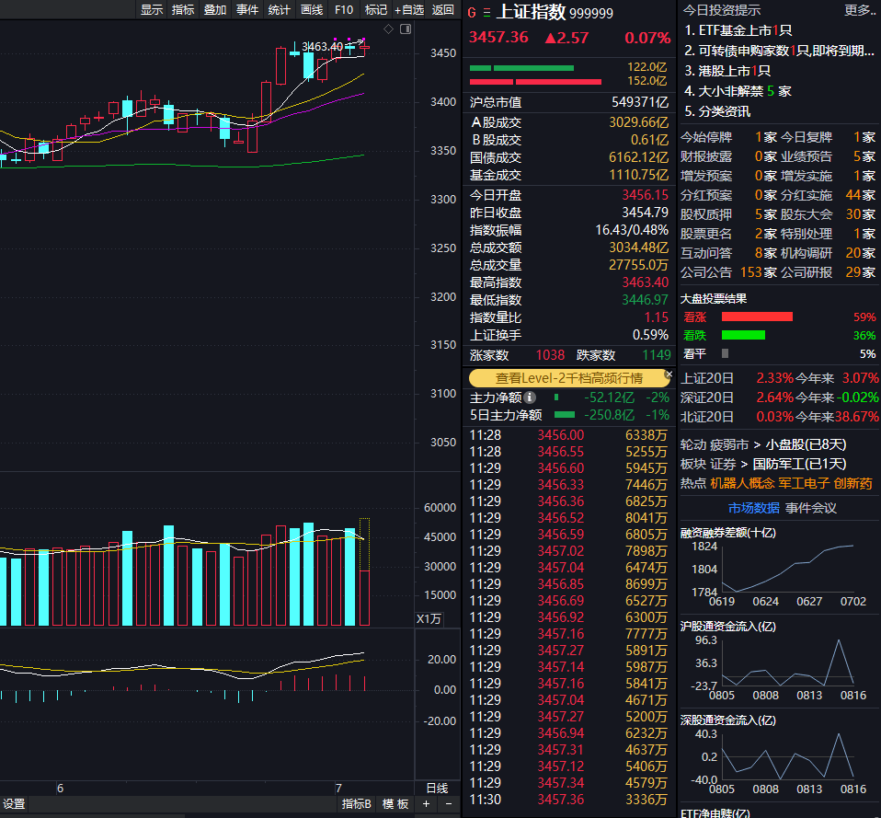Open the 叠加 overlay menu
The image size is (881, 818).
[214, 10]
